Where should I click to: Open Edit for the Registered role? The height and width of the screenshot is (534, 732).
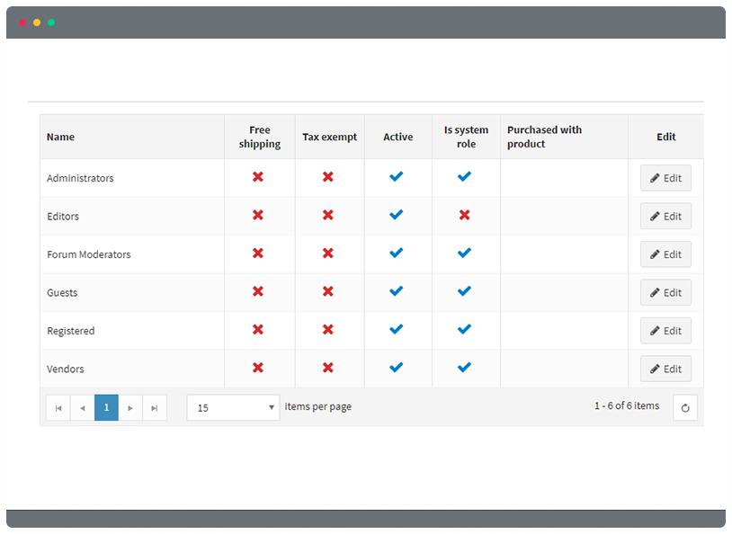[x=665, y=331]
